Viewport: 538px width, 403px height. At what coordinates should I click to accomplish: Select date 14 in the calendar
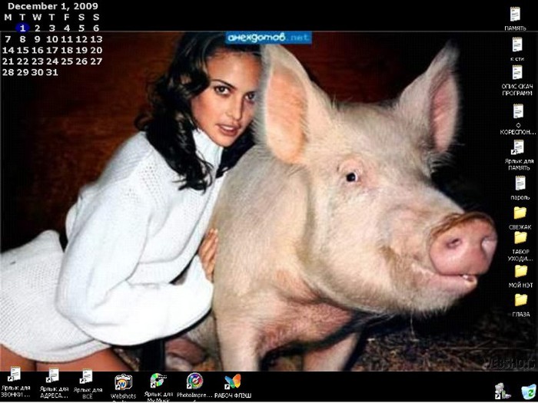click(x=8, y=51)
